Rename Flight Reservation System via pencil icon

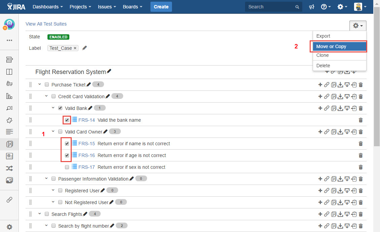coord(109,71)
